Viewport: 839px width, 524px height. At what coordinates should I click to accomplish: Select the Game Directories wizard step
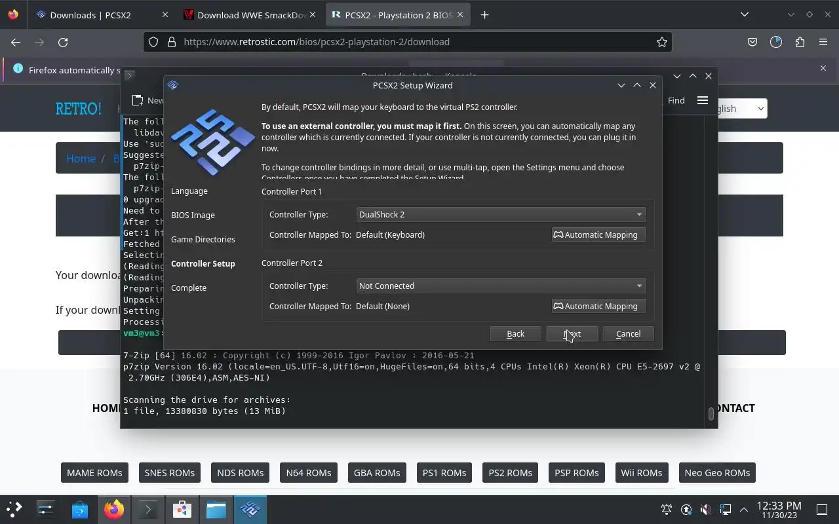(203, 240)
